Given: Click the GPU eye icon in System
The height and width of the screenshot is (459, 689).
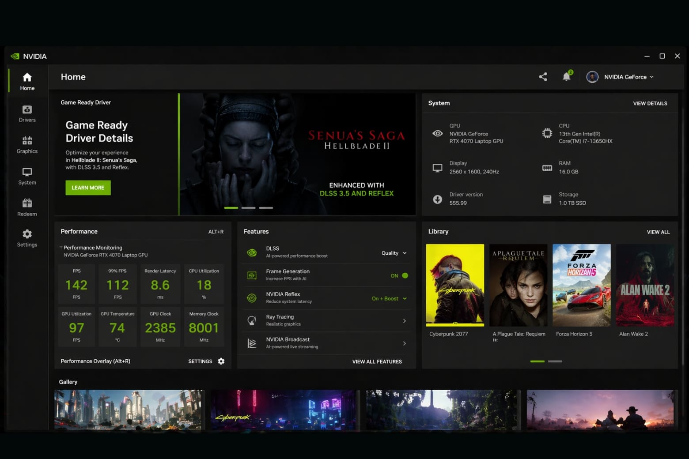Looking at the screenshot, I should [437, 133].
